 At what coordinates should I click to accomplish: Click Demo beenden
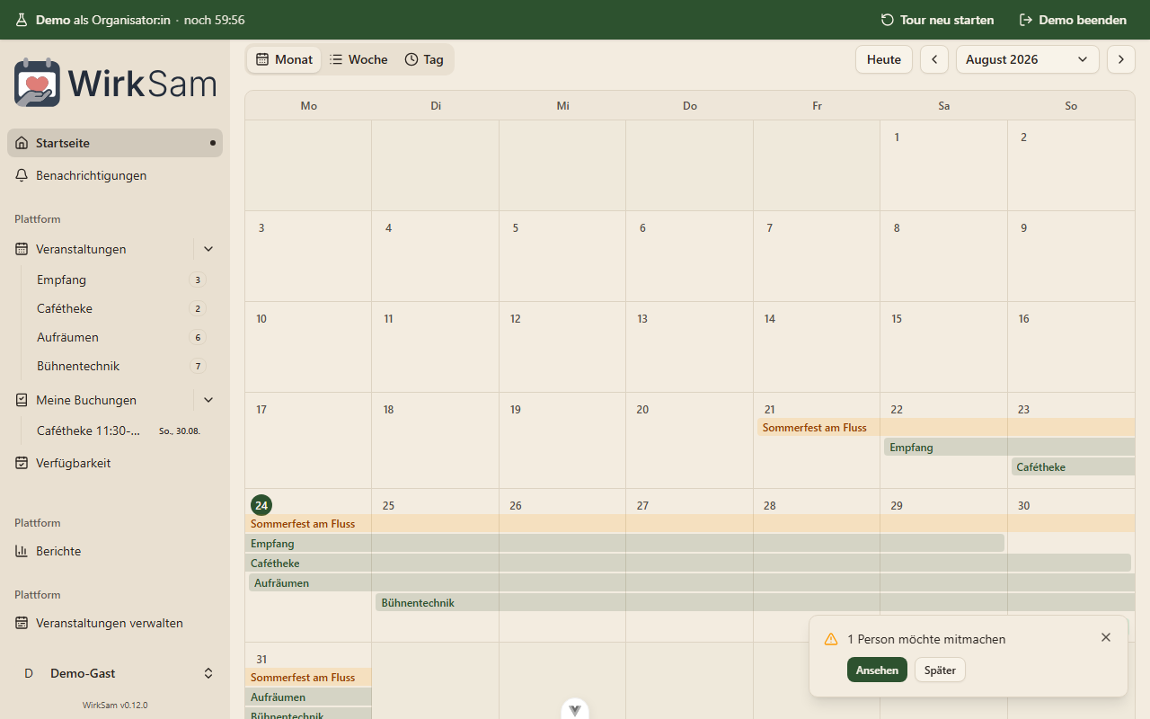click(1073, 20)
